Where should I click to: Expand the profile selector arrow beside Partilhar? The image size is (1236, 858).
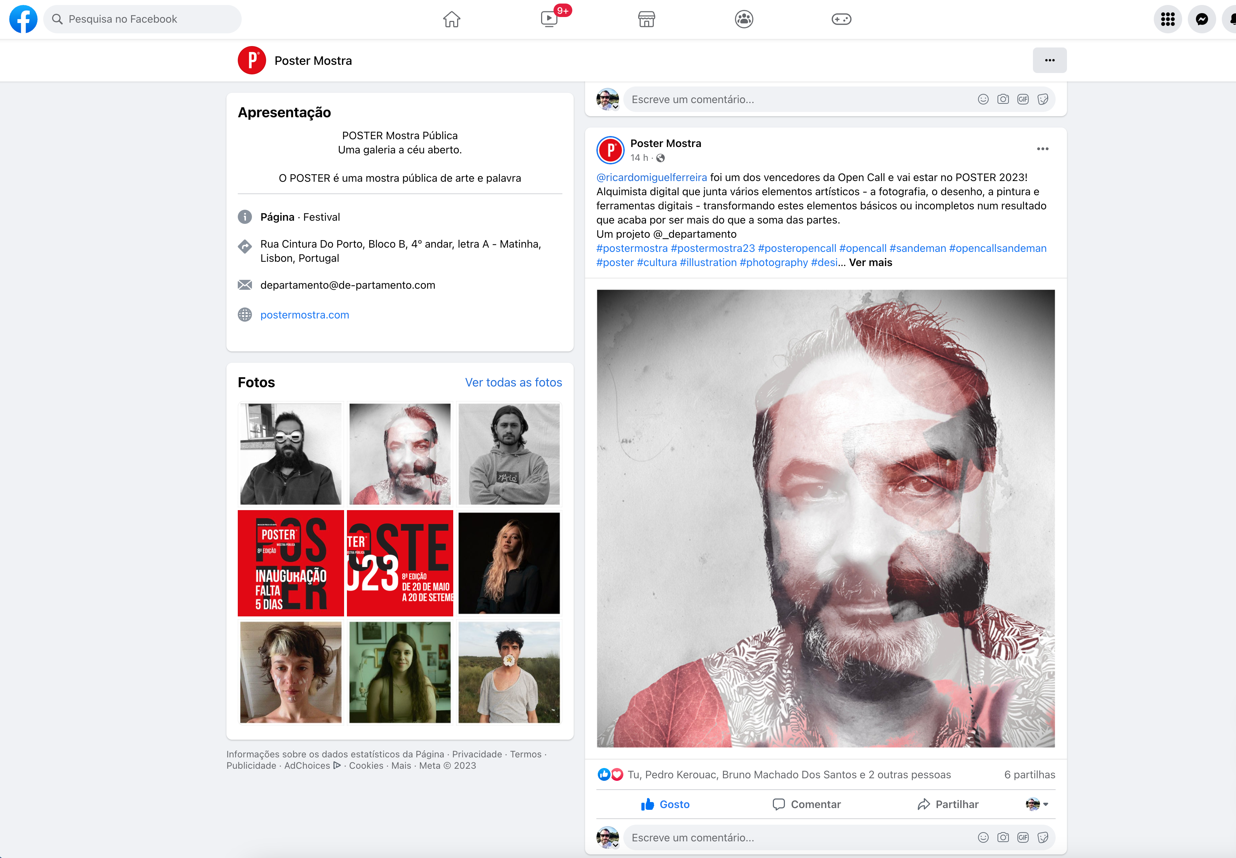coord(1045,804)
